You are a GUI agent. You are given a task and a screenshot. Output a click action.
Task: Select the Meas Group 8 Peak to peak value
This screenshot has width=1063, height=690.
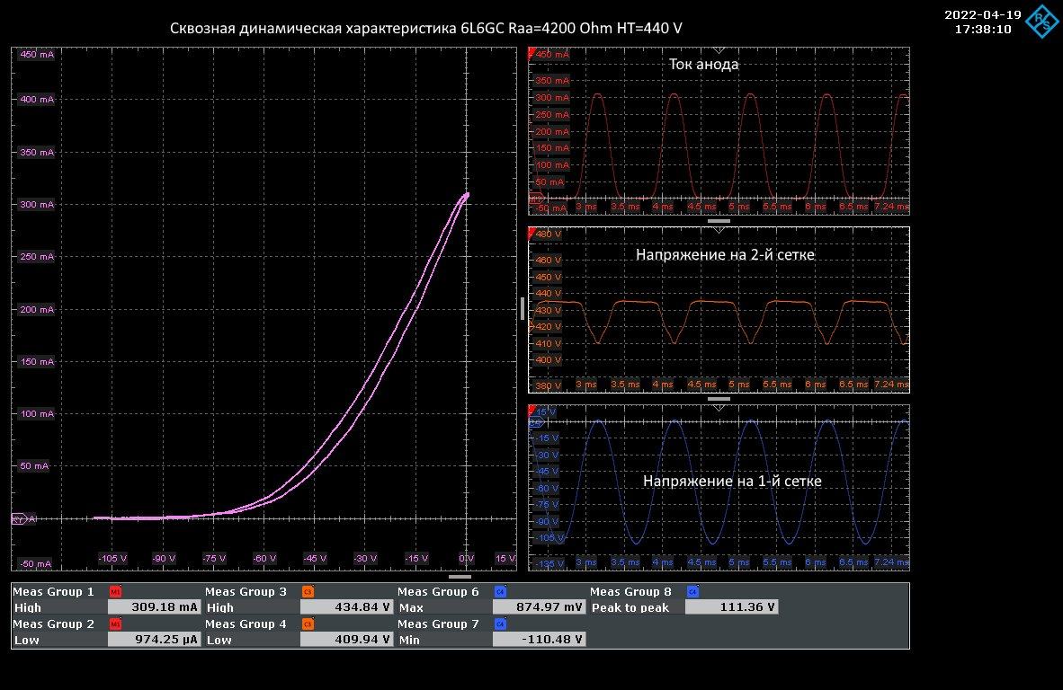(730, 607)
